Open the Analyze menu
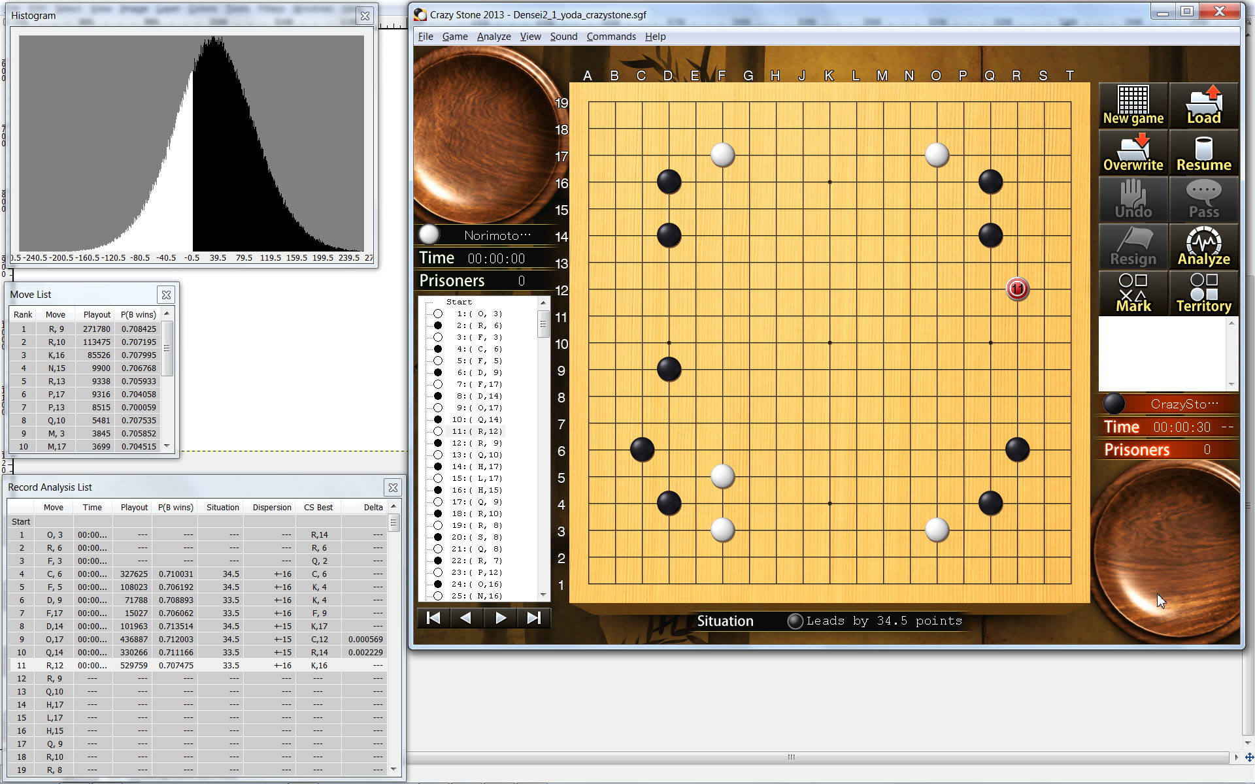 [494, 37]
